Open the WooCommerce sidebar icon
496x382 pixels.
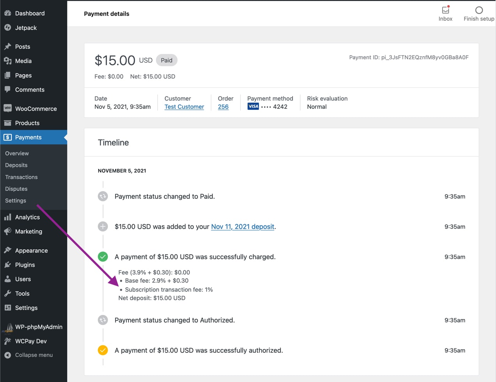pos(7,108)
